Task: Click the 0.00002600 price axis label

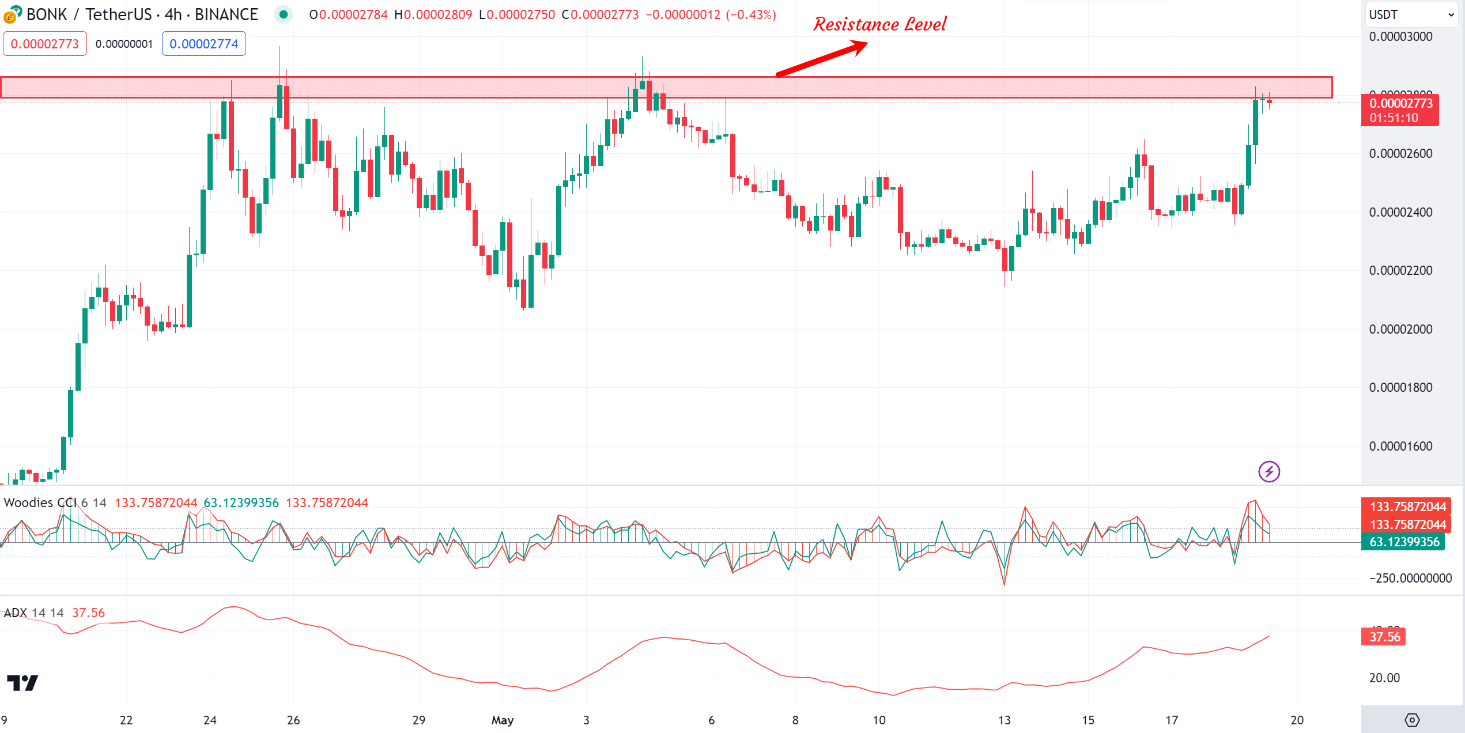Action: (1400, 153)
